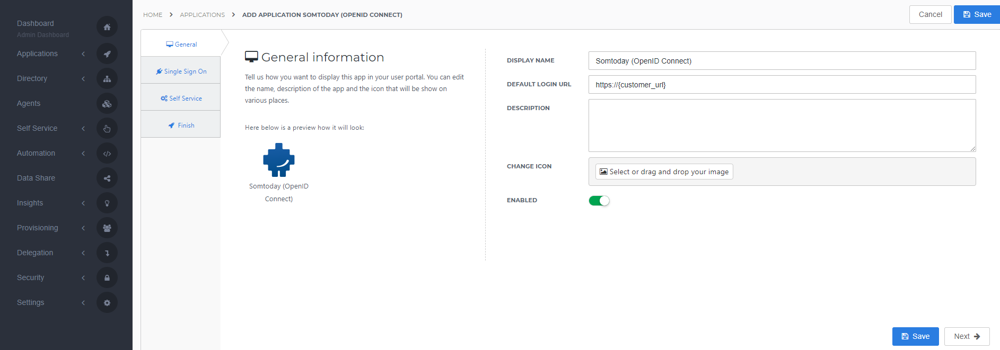This screenshot has width=1000, height=350.
Task: Click the Agents cubes icon
Action: point(107,103)
